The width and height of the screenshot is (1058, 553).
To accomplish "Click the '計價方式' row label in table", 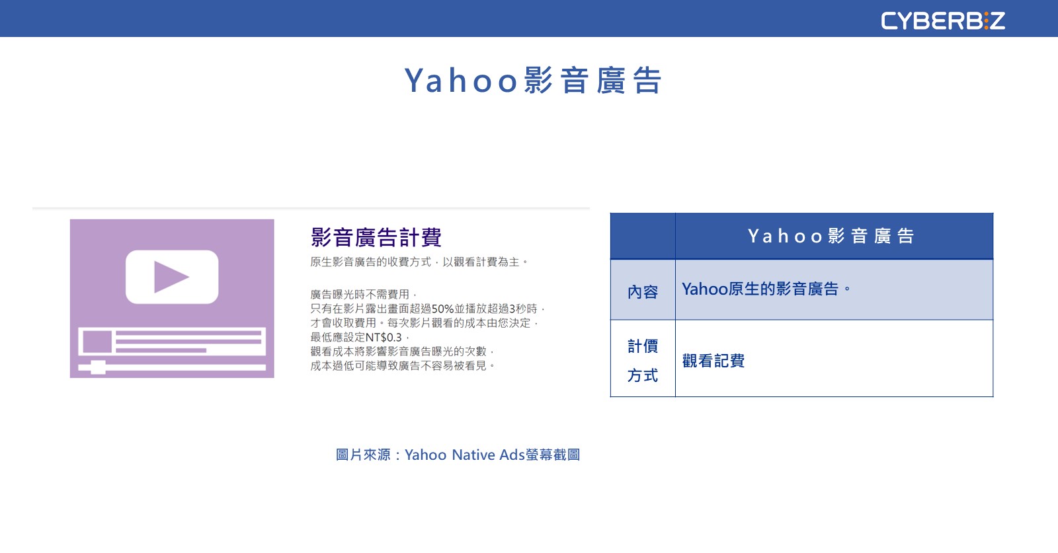I will 643,360.
